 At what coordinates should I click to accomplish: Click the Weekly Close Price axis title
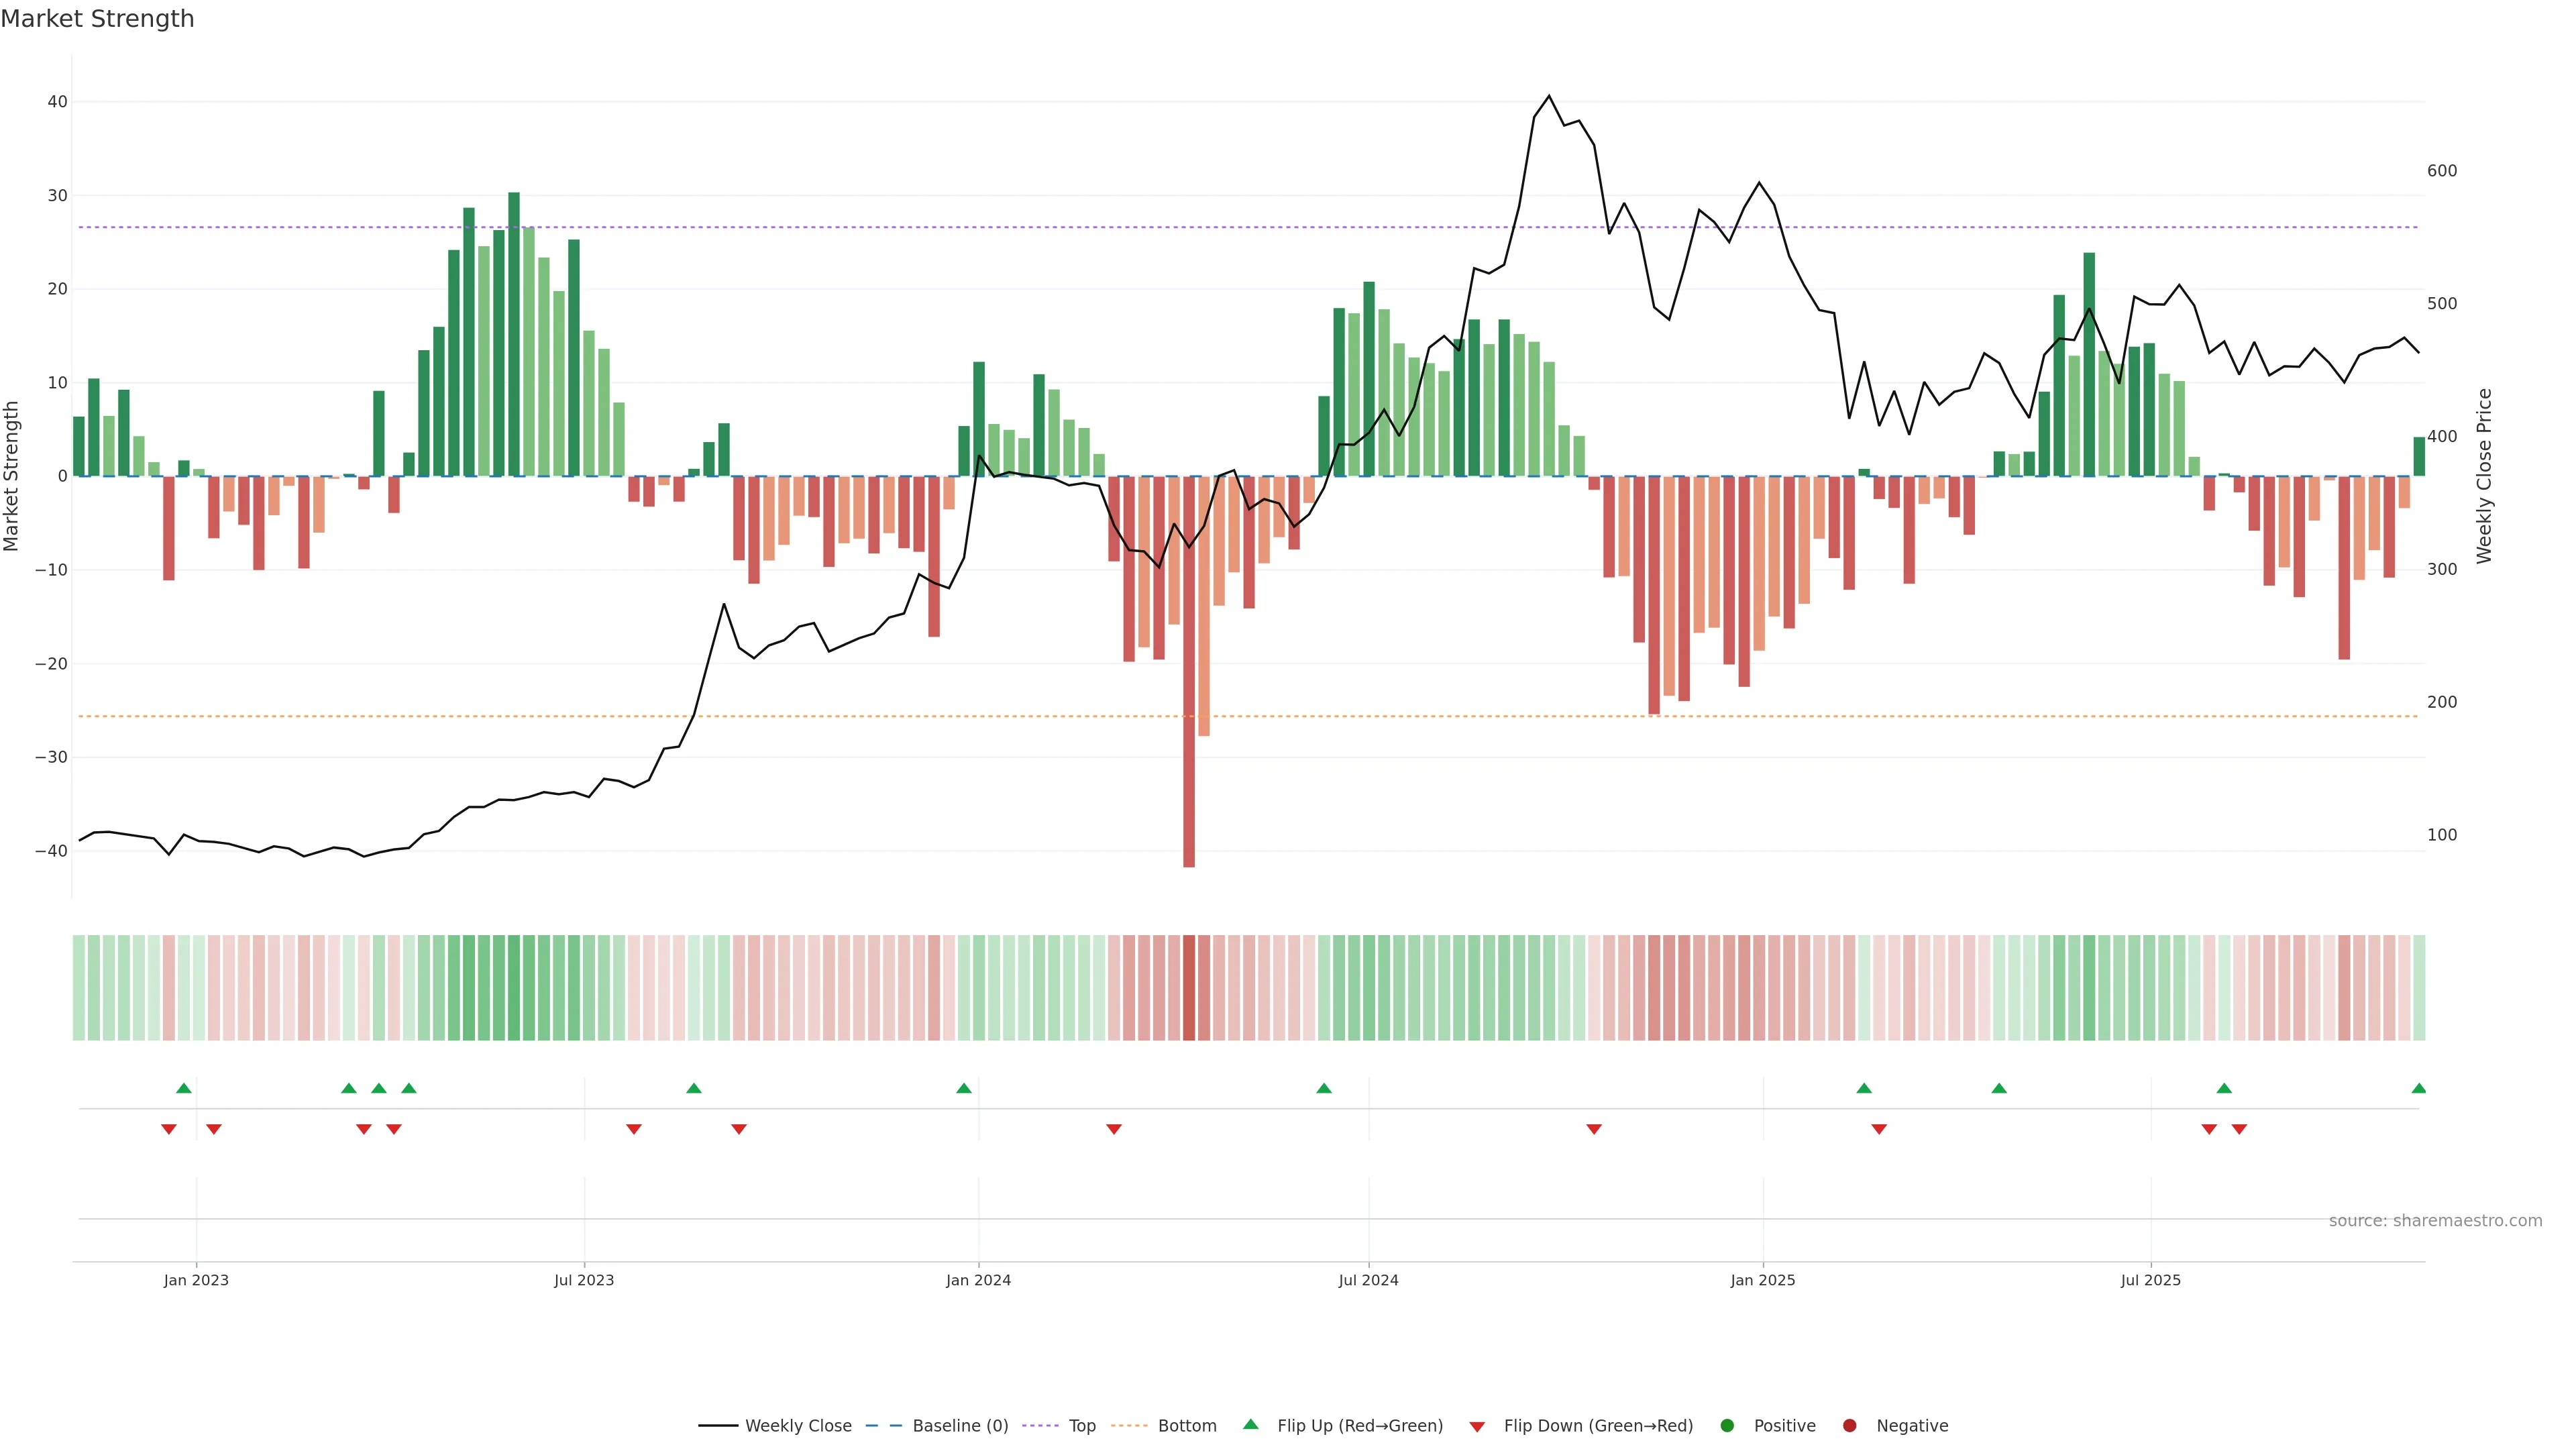tap(2484, 476)
